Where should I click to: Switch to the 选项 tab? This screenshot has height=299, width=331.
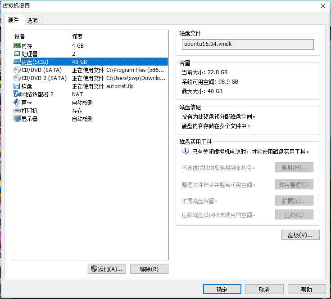point(32,20)
